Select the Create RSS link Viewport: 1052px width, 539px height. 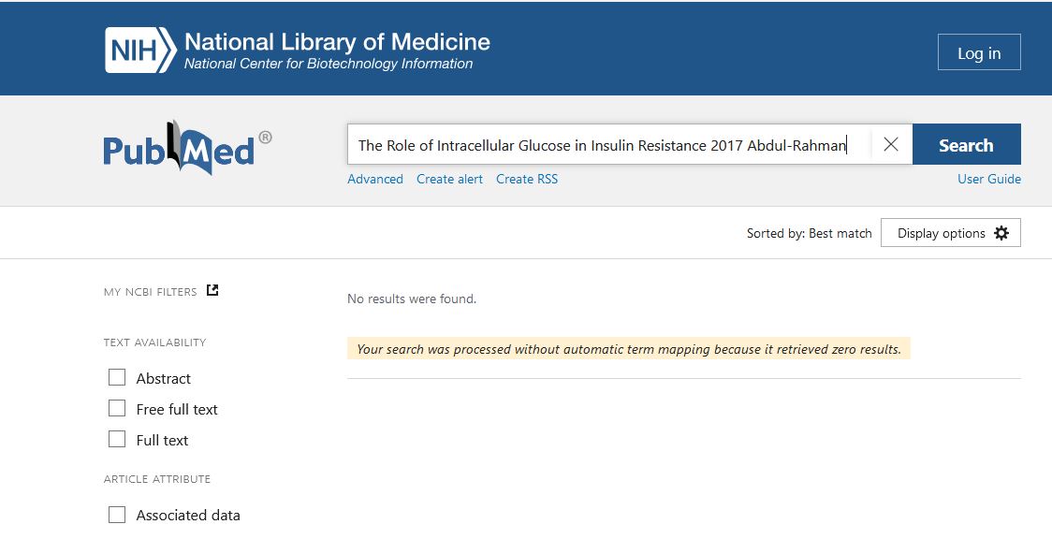click(526, 179)
